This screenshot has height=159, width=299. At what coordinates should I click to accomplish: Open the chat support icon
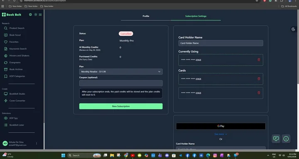point(276,139)
